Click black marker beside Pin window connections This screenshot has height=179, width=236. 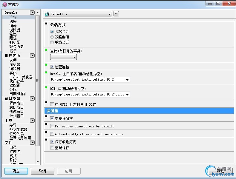pos(46,124)
